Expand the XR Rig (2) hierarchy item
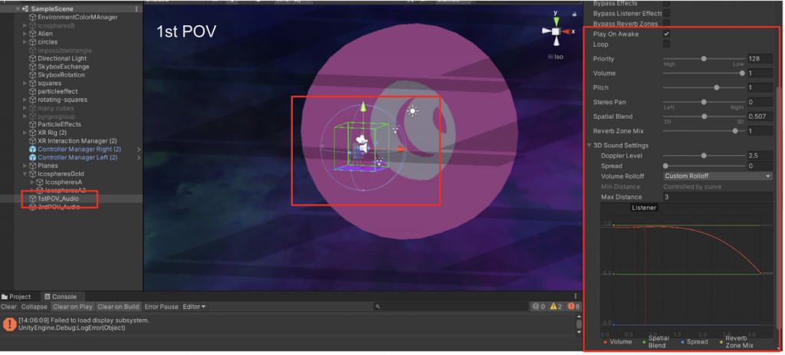 tap(25, 133)
